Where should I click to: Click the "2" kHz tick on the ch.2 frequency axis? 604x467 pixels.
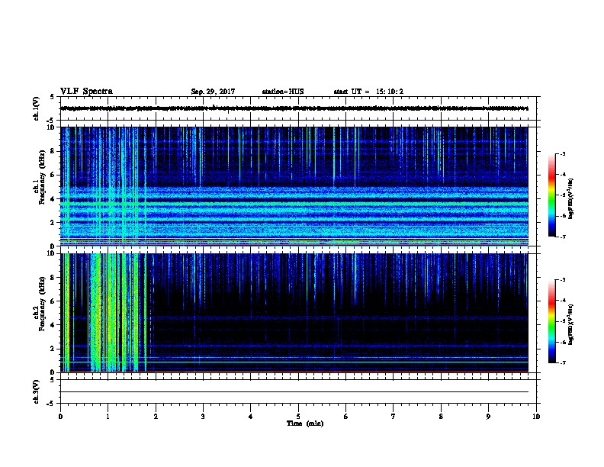pos(53,349)
